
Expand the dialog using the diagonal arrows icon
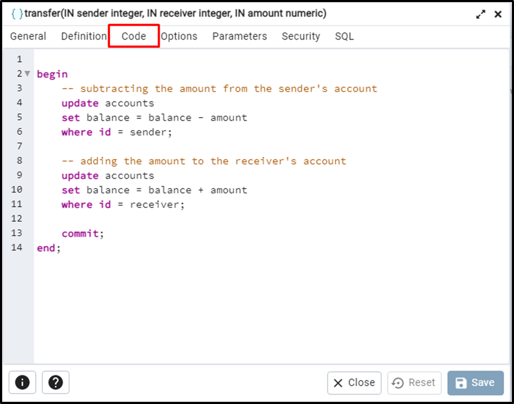pos(481,15)
